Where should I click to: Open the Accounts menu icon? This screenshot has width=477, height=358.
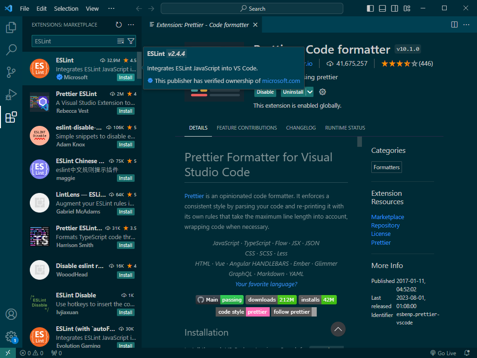[x=11, y=314]
